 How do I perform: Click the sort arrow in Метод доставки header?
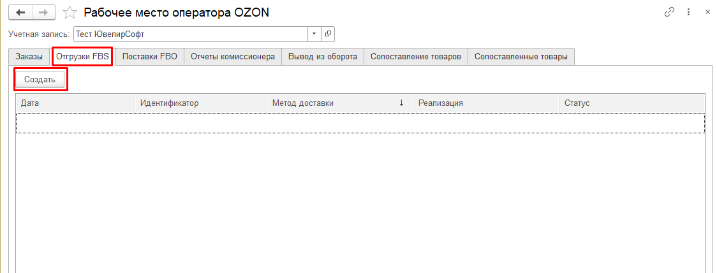click(x=401, y=103)
